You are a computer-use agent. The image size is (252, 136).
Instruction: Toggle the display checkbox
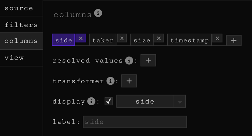[x=109, y=101]
